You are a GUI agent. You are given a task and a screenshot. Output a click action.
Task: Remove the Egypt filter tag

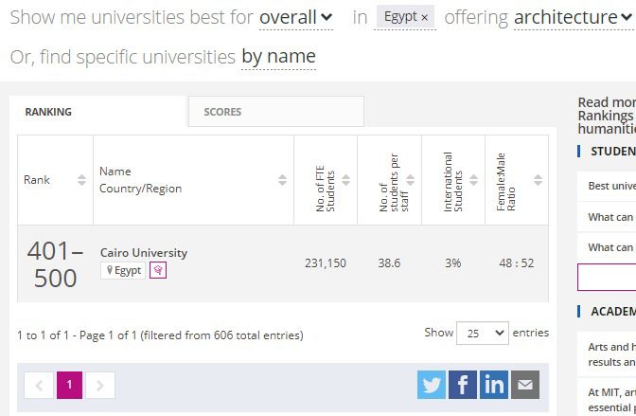(x=425, y=17)
